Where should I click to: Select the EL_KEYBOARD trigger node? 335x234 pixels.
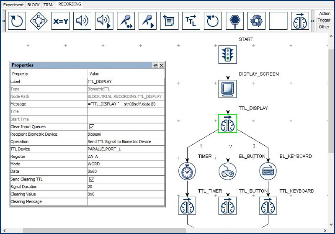(x=268, y=171)
